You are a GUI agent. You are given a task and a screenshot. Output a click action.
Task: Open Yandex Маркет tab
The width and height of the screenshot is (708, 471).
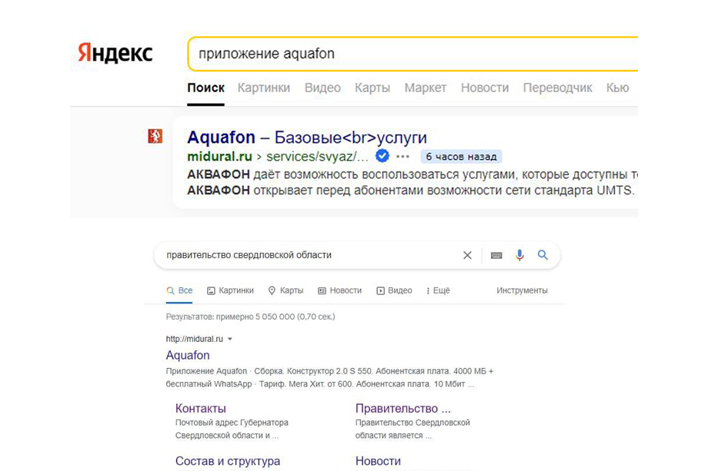coord(426,88)
